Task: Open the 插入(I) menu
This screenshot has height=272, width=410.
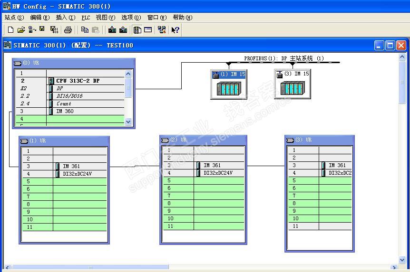Action: pyautogui.click(x=66, y=18)
